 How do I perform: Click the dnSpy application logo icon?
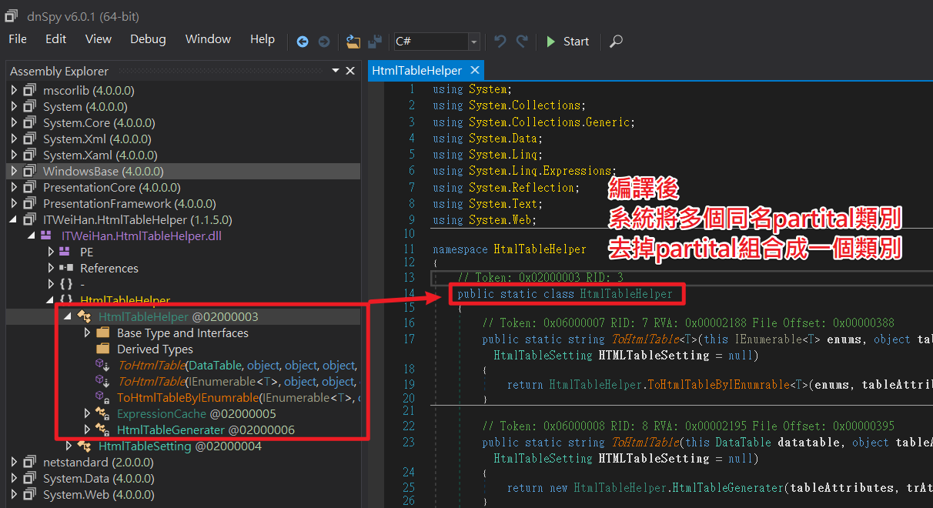coord(11,15)
